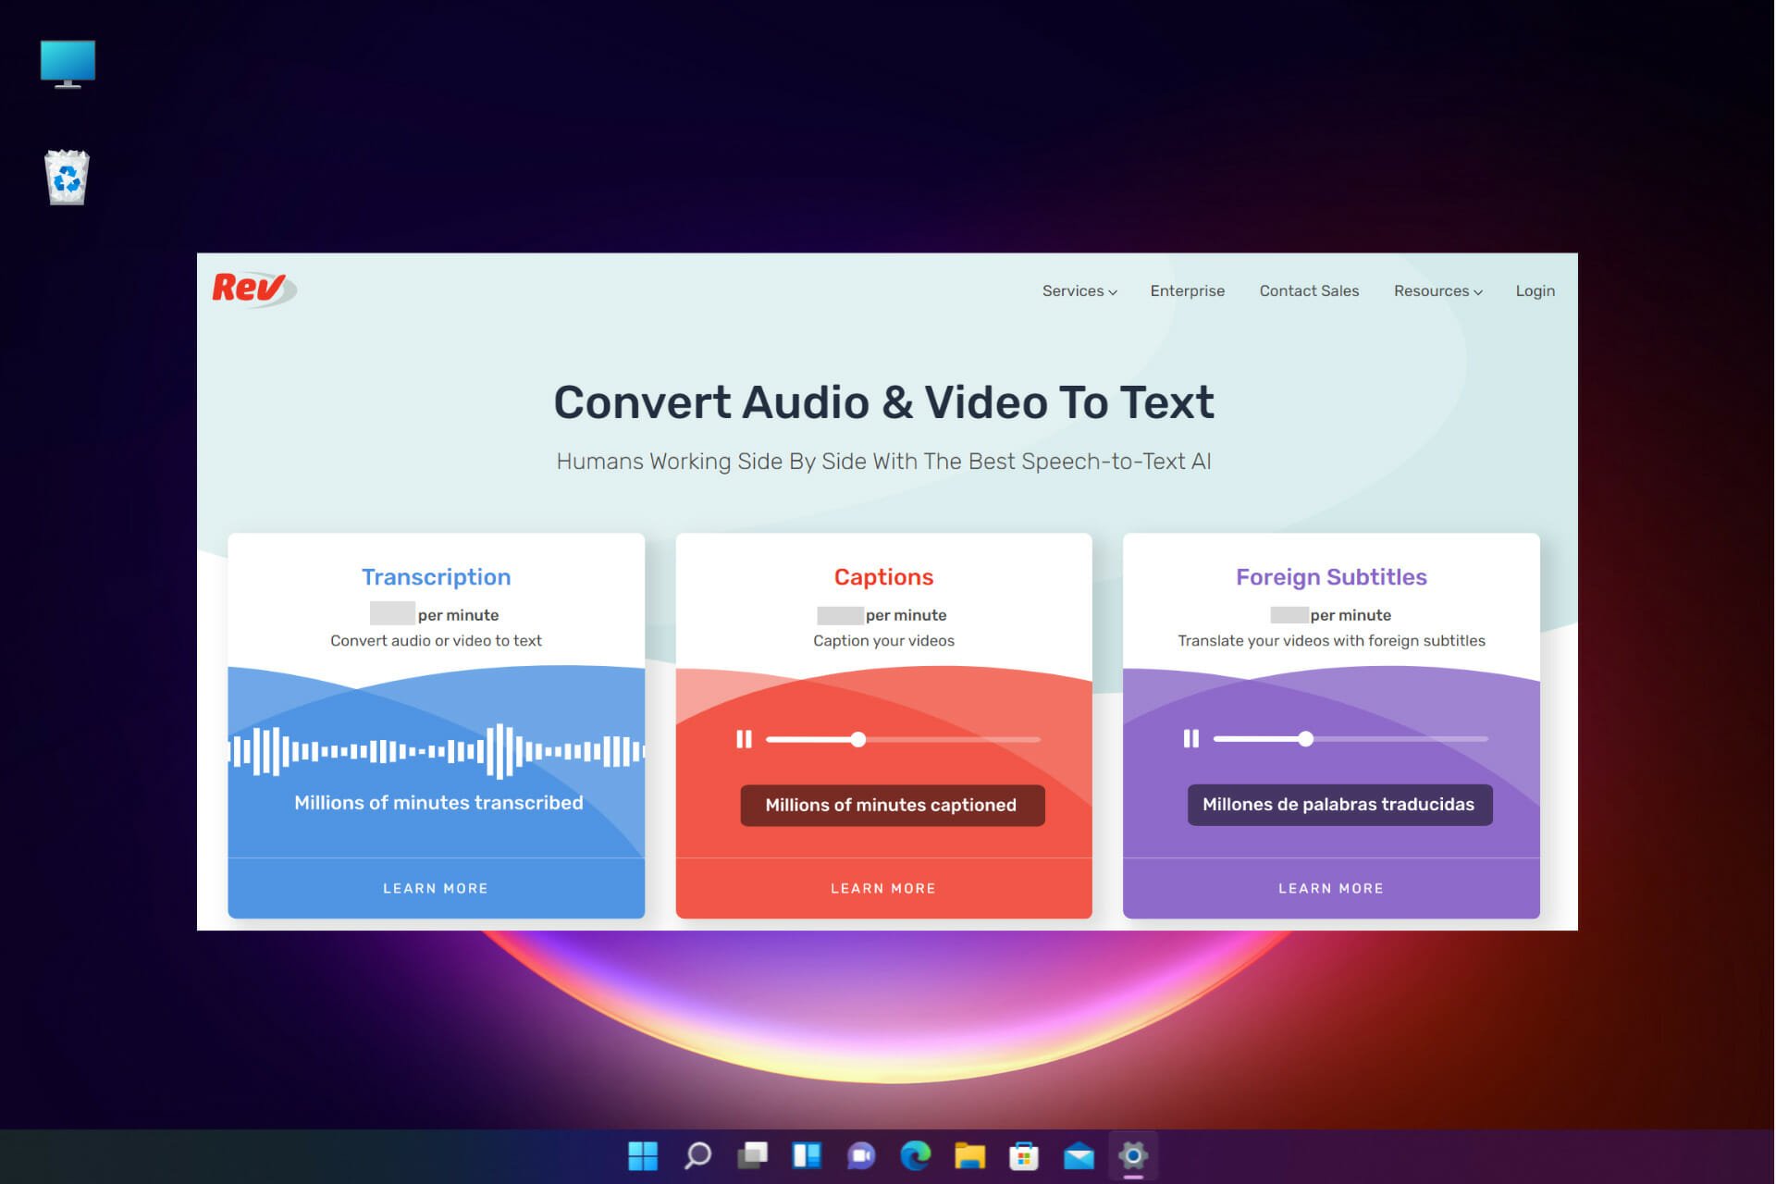
Task: Open the This PC desktop icon
Action: tap(68, 64)
